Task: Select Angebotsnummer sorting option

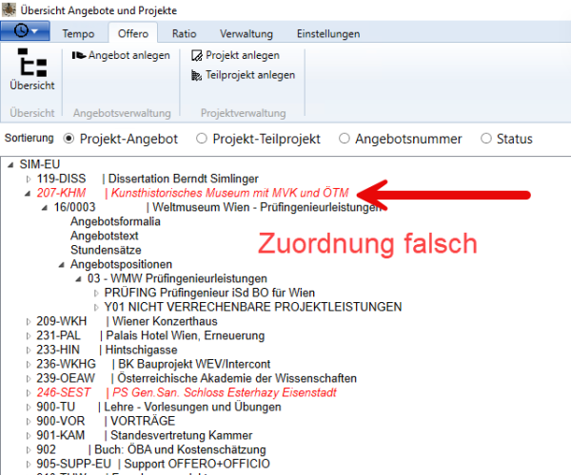Action: tap(345, 139)
